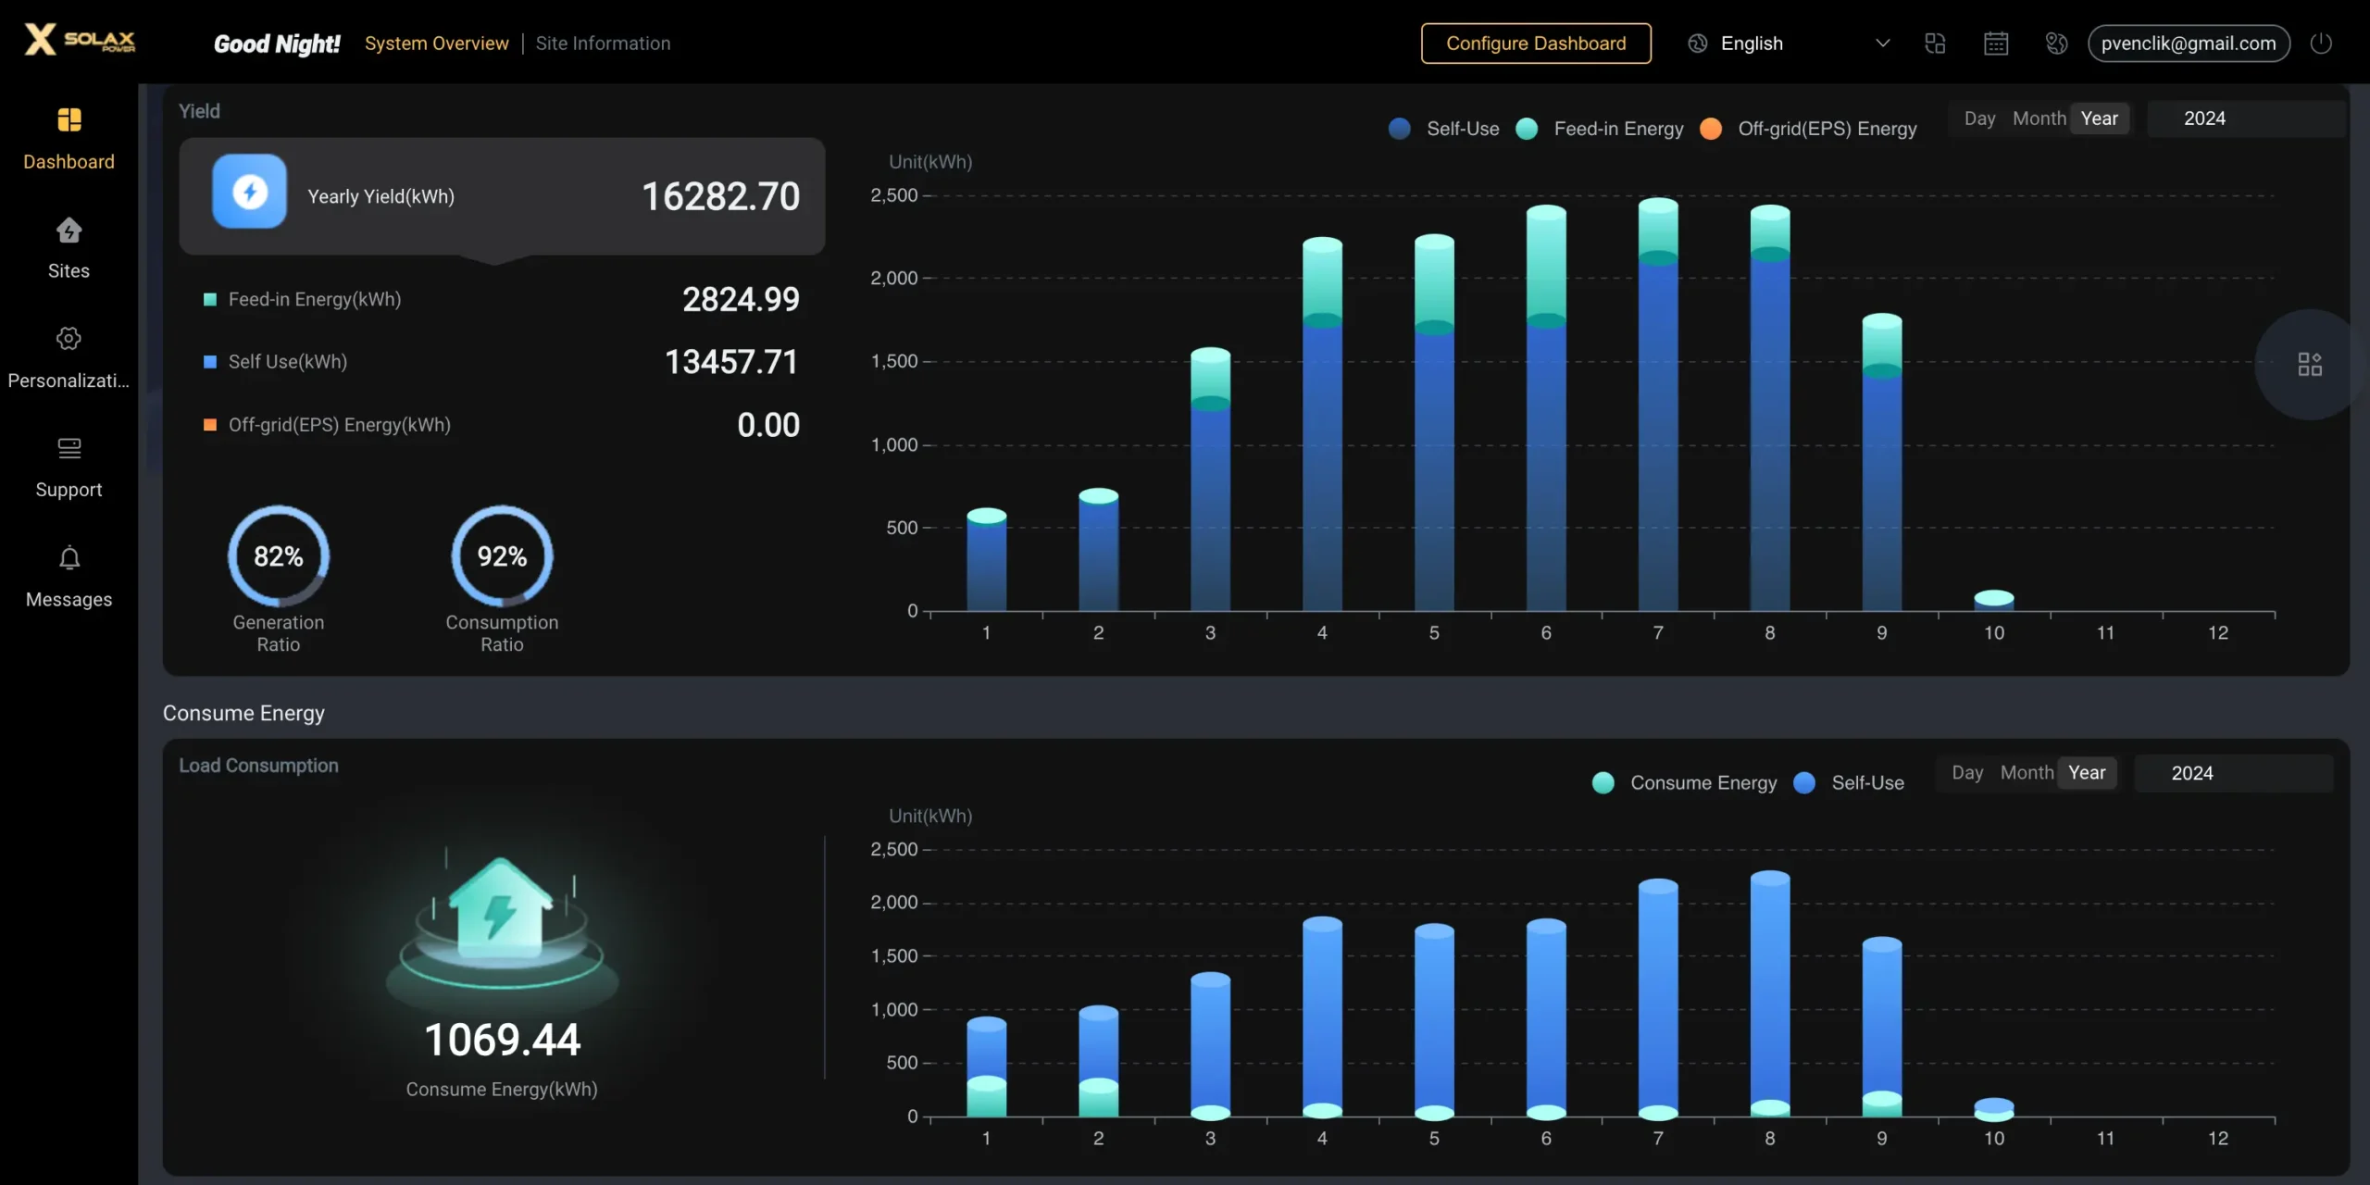This screenshot has width=2370, height=1185.
Task: Click the Yearly Yield lightning icon
Action: click(x=249, y=192)
